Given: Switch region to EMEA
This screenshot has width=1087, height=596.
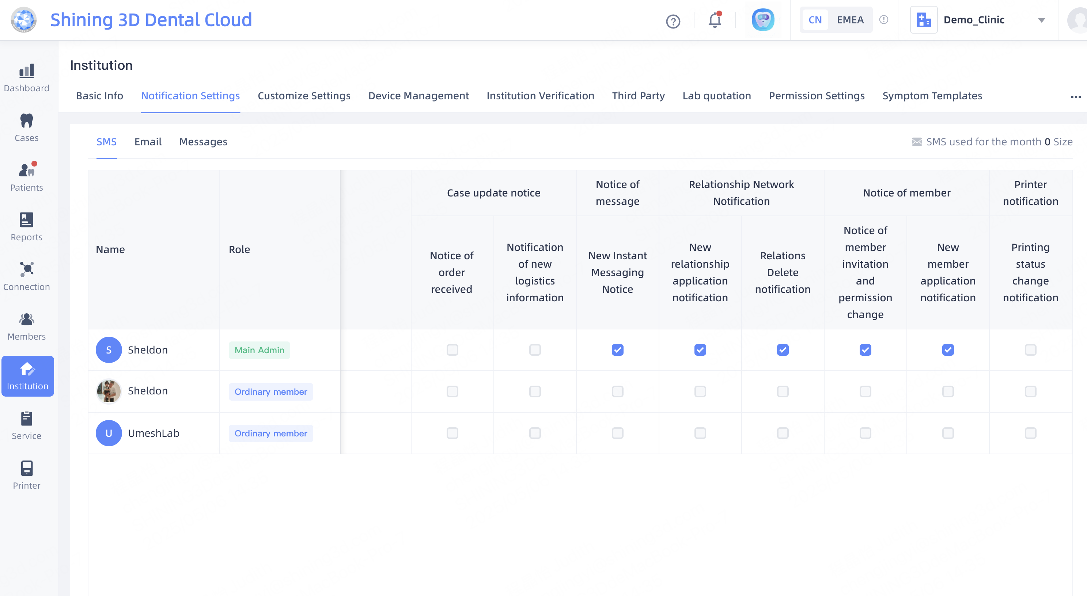Looking at the screenshot, I should pyautogui.click(x=850, y=20).
